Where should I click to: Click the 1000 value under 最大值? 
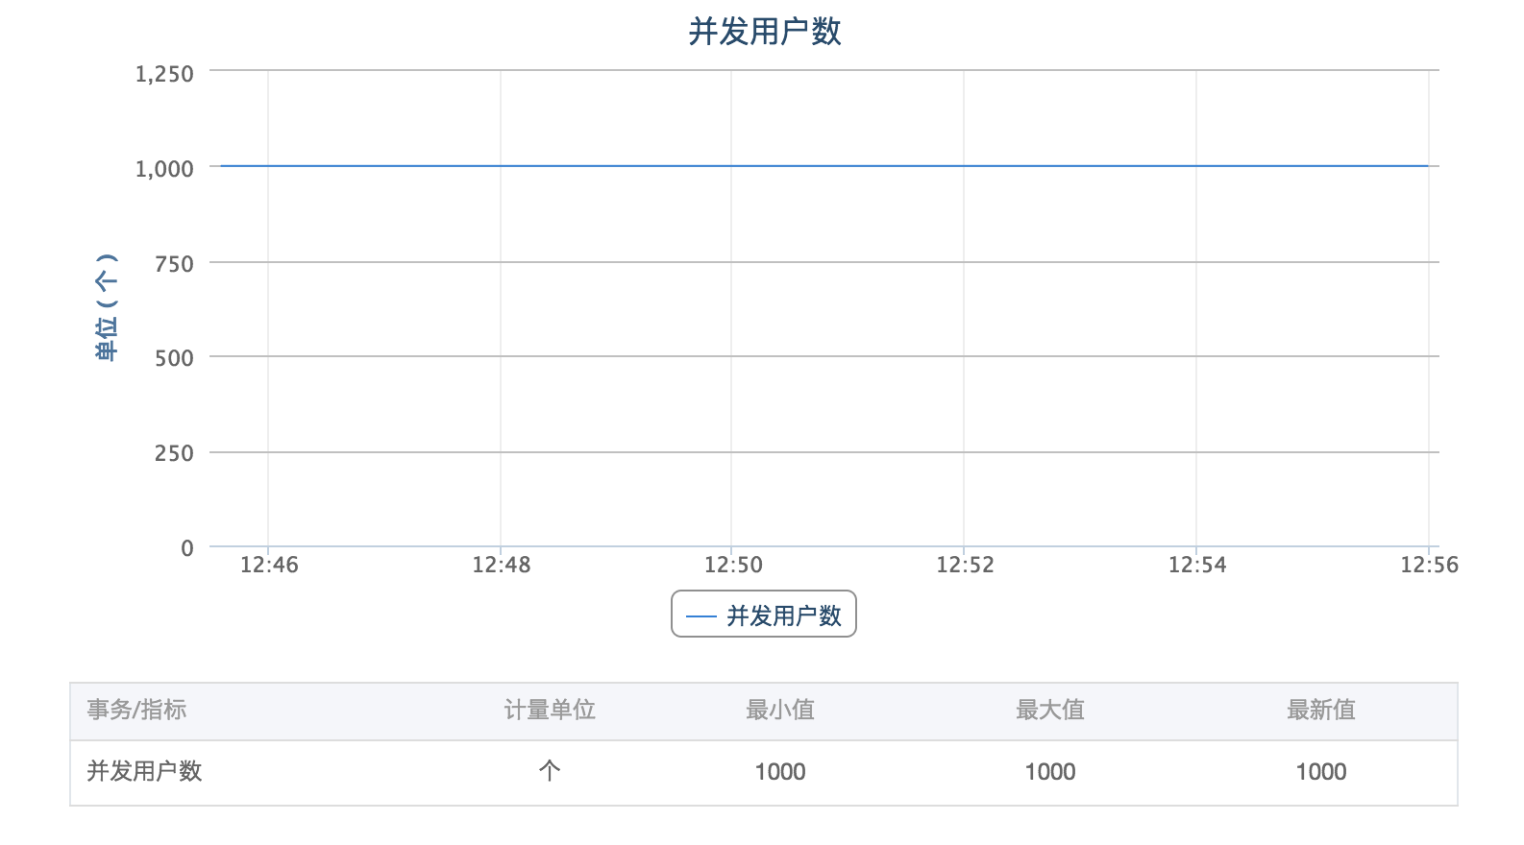[1050, 772]
